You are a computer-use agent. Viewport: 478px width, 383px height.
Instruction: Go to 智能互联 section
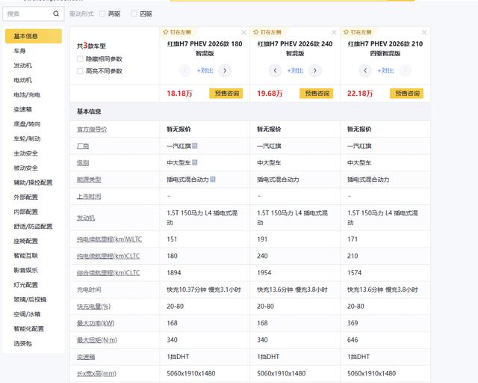point(25,255)
